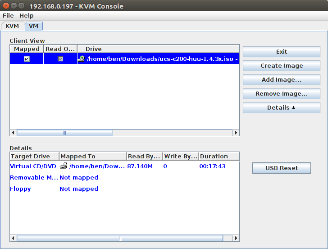Click the Read O... column header
The height and width of the screenshot is (249, 328).
[x=60, y=49]
